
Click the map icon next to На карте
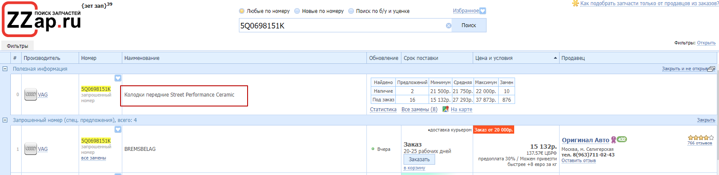pyautogui.click(x=445, y=109)
